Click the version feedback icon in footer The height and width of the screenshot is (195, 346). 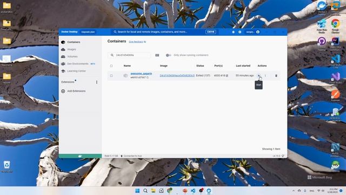[283, 156]
